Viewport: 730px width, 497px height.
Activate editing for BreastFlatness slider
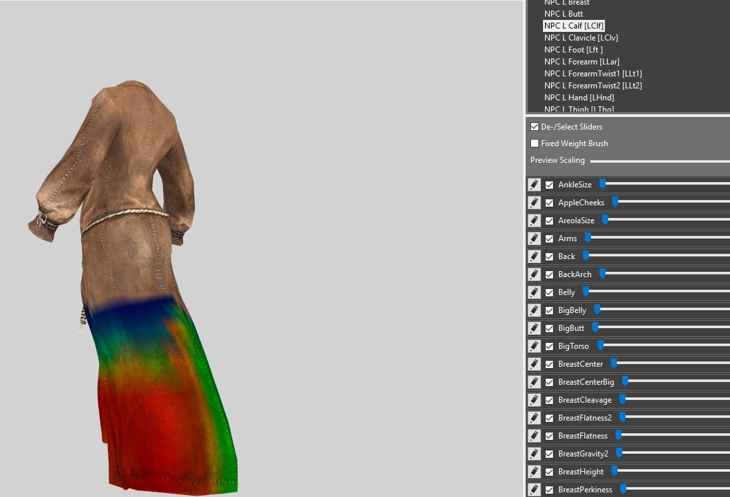(534, 436)
